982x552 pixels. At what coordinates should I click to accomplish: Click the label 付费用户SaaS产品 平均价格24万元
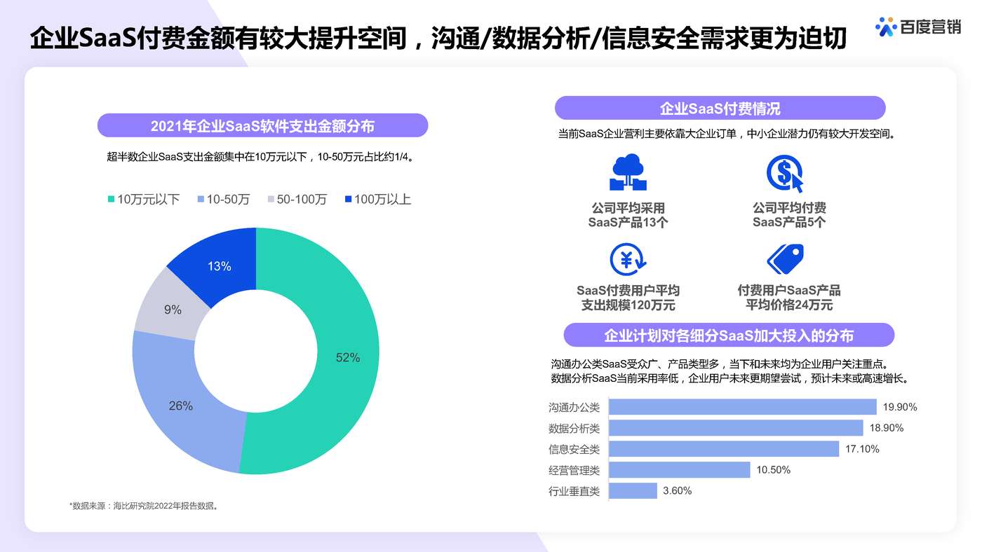coord(789,298)
